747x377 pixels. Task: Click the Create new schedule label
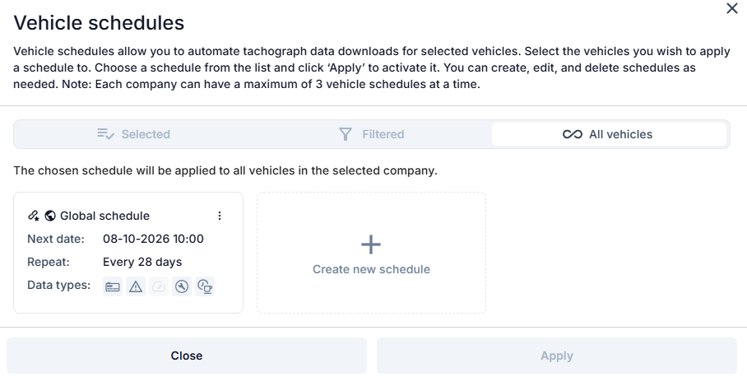(371, 269)
